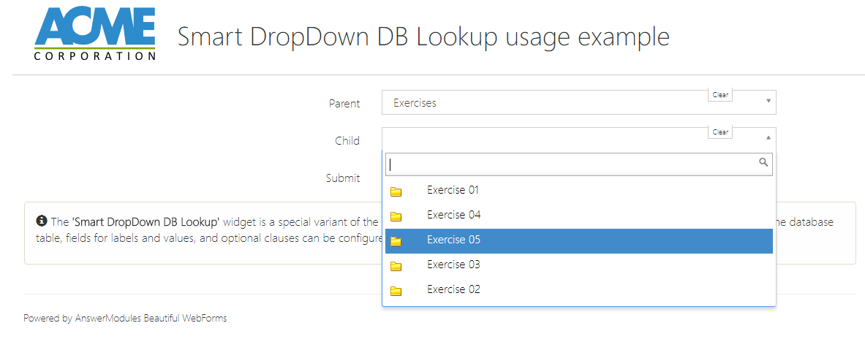Image resolution: width=865 pixels, height=342 pixels.
Task: Select Exercise 01 from the list
Action: tap(453, 190)
